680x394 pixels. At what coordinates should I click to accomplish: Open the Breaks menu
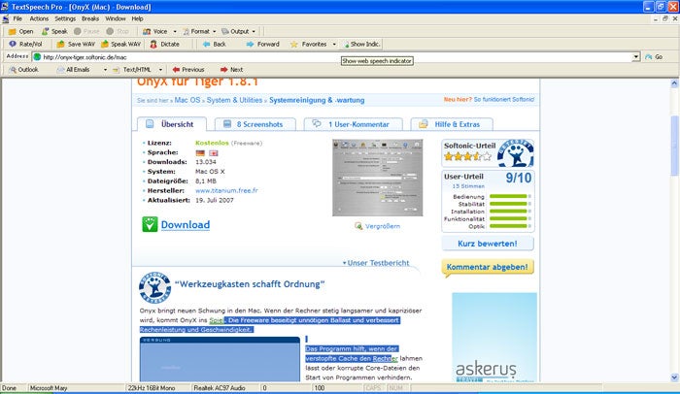(90, 18)
